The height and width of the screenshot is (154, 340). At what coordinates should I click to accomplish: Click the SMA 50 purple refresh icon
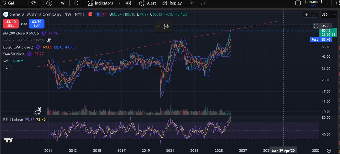click(x=29, y=54)
